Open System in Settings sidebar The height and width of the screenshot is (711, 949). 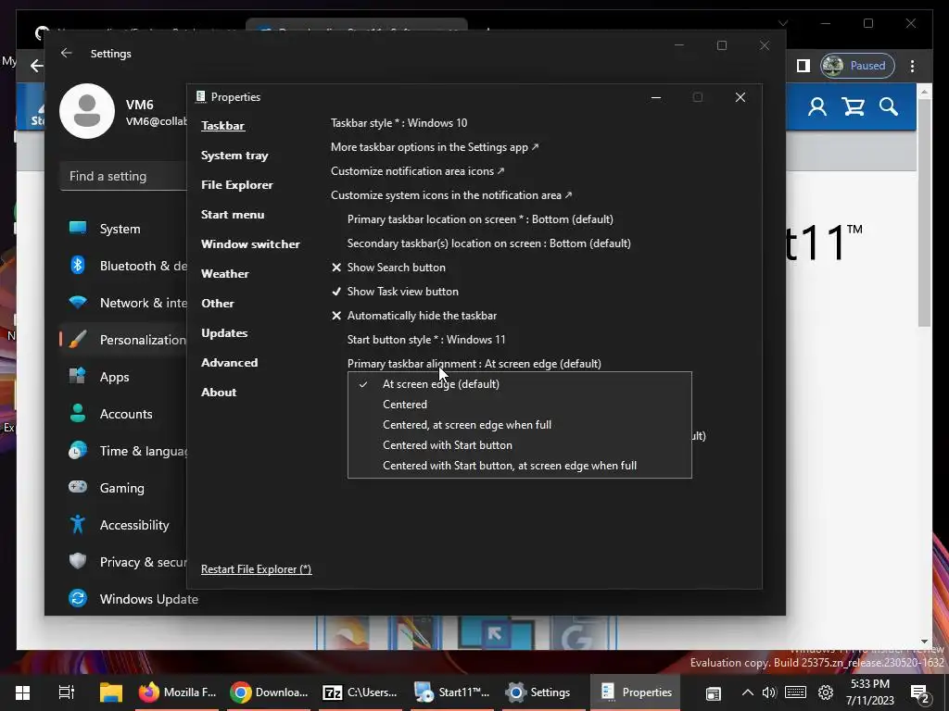coord(120,230)
